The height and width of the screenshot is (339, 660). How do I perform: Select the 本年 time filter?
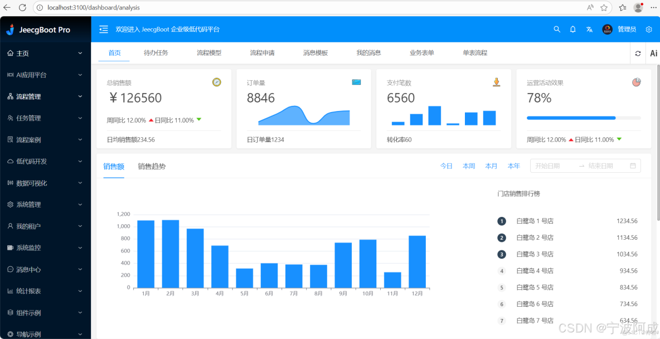tap(513, 166)
